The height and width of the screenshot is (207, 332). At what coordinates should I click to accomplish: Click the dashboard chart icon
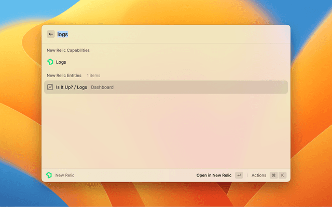pyautogui.click(x=50, y=87)
